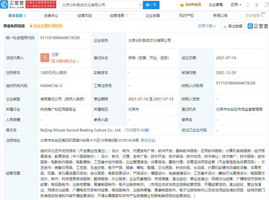Screen dimensions: 269x200
Task: Select registered capital 1000万元人民币
Action: 53,73
